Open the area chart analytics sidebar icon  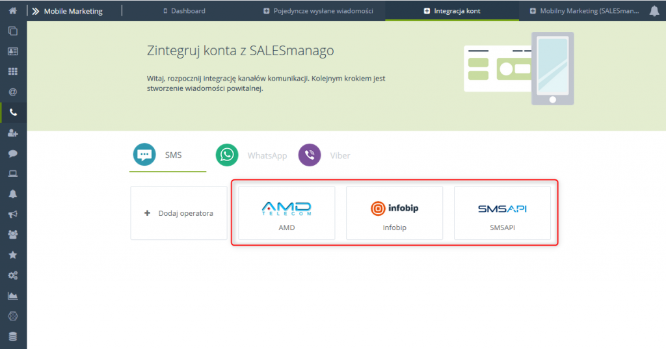tap(13, 296)
